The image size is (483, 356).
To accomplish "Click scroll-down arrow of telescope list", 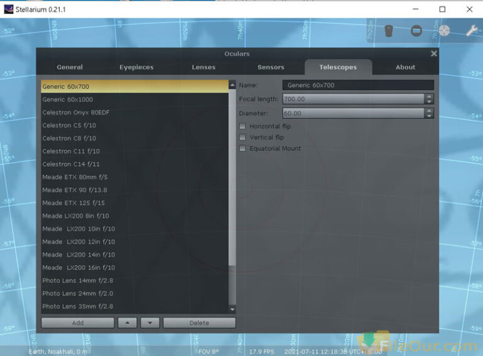I will [232, 309].
